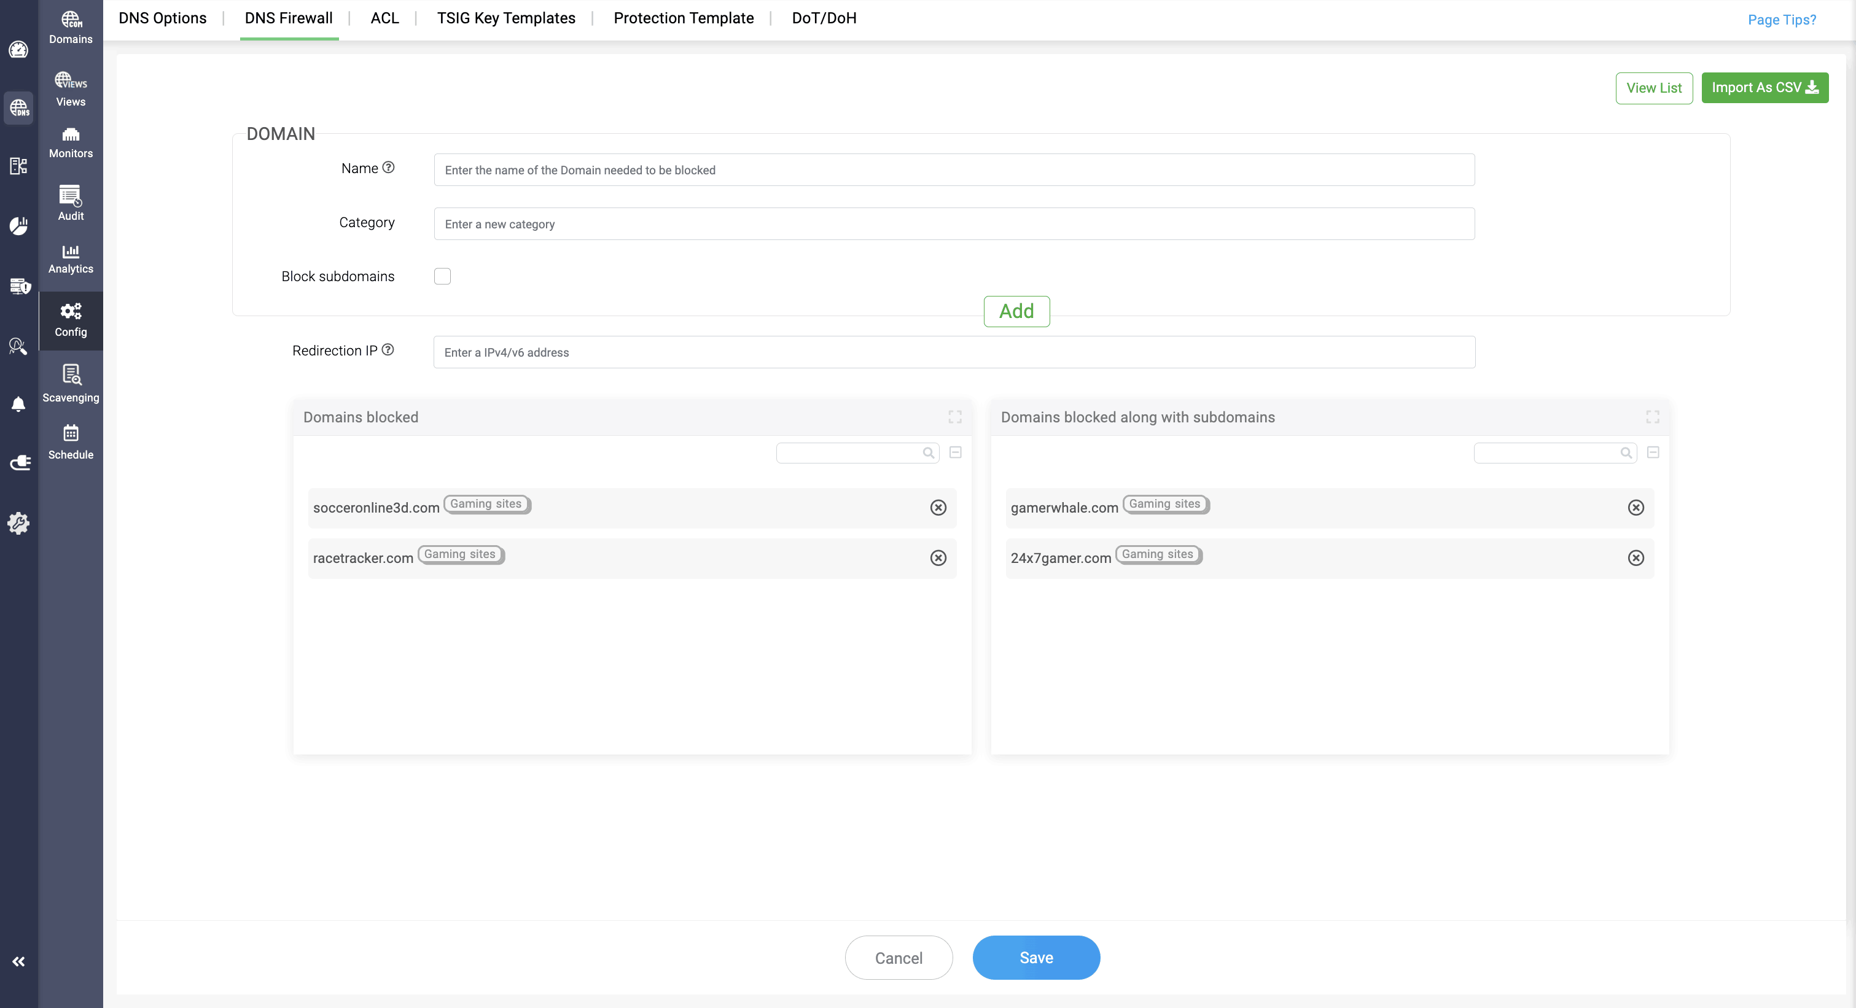Expand the Domains blocked panel to fullscreen
The height and width of the screenshot is (1008, 1856).
coord(954,416)
